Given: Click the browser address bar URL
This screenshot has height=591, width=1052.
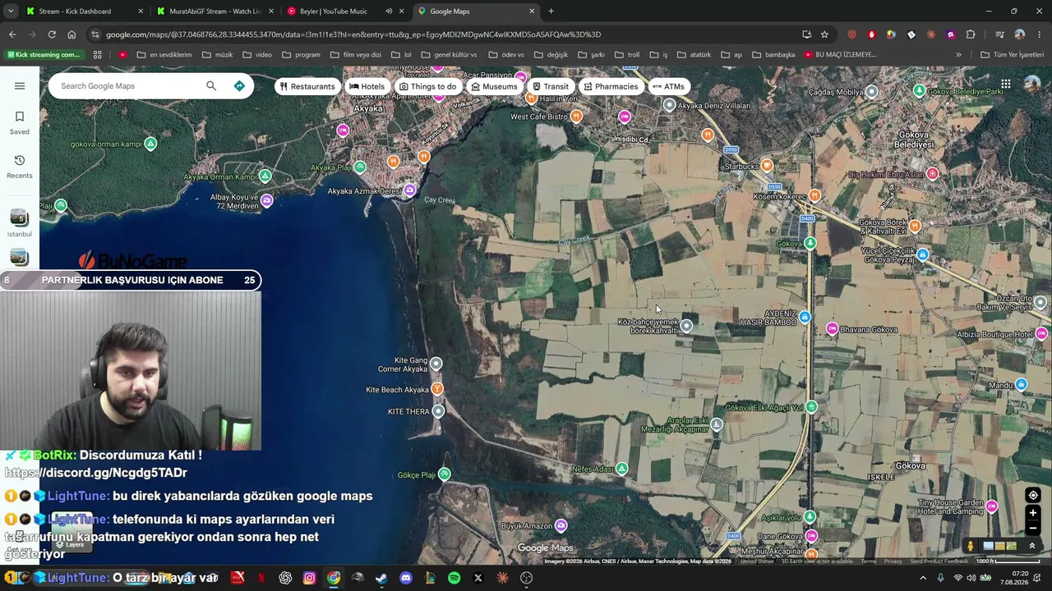Looking at the screenshot, I should click(353, 34).
